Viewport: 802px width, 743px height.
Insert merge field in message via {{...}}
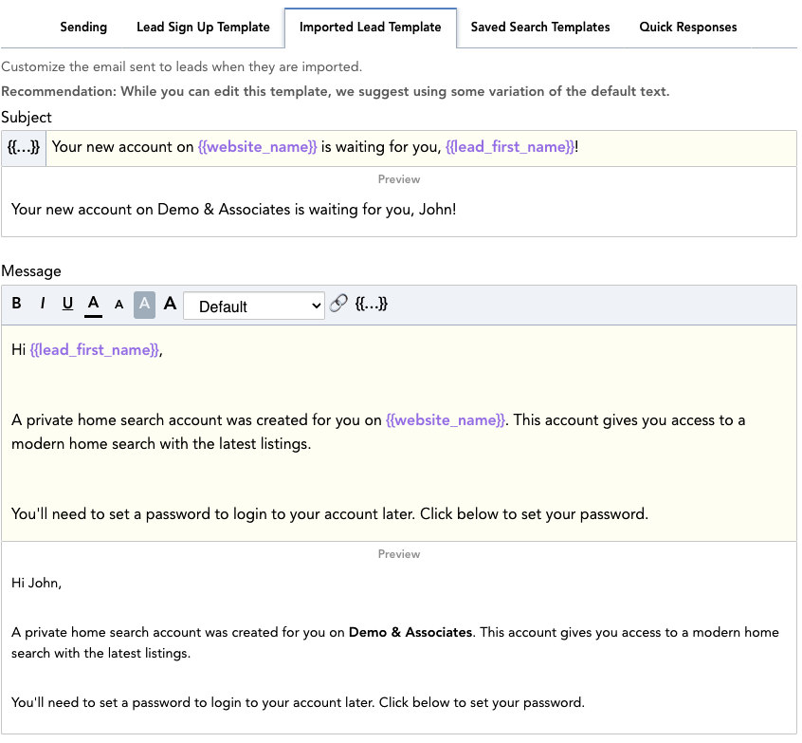pyautogui.click(x=372, y=305)
